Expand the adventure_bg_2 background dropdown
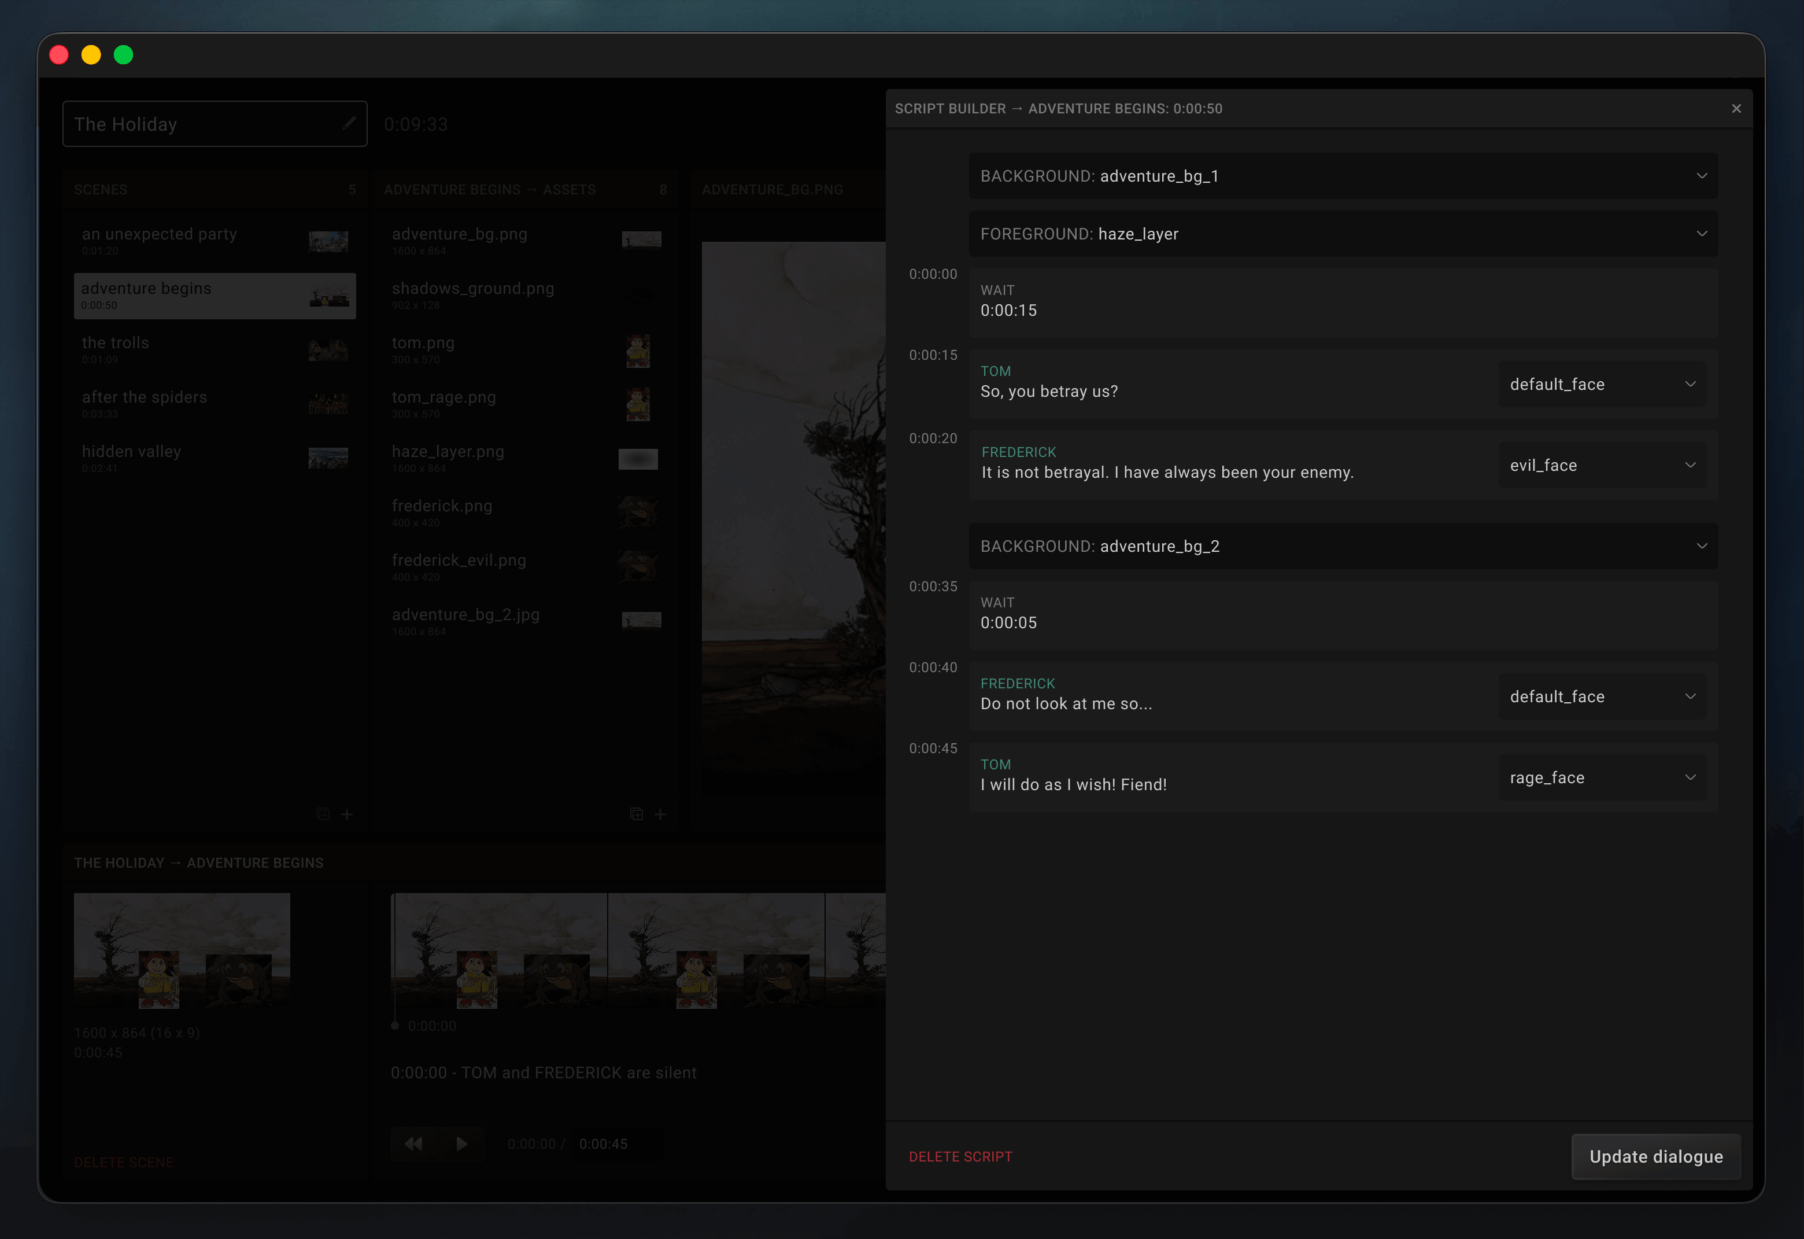This screenshot has height=1239, width=1804. [x=1701, y=546]
